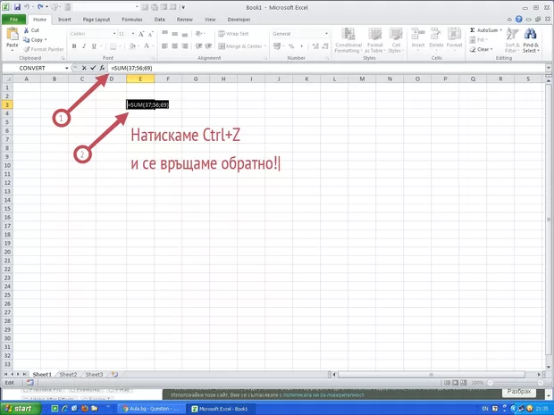The image size is (554, 415).
Task: Switch to the Developer tab
Action: point(239,20)
